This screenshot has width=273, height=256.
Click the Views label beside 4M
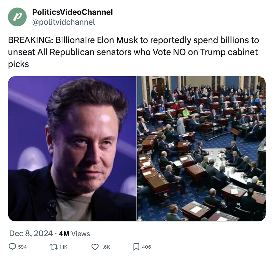(81, 234)
